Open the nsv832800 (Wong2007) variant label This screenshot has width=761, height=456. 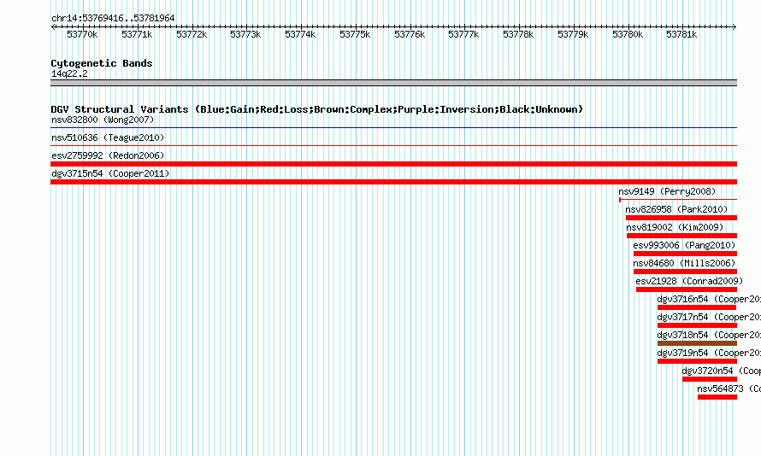click(x=103, y=120)
